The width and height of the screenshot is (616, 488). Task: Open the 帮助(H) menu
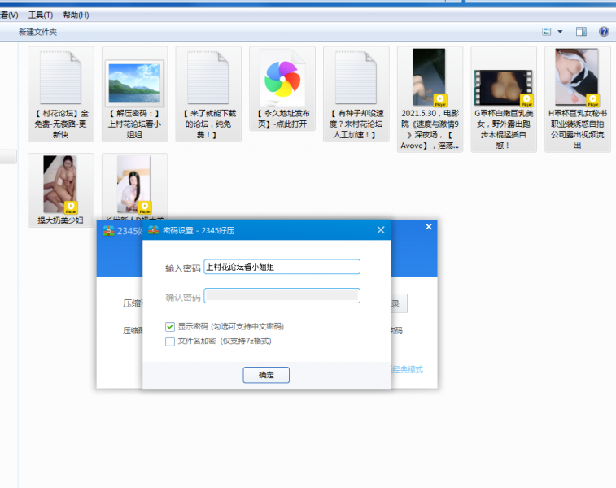[x=75, y=15]
